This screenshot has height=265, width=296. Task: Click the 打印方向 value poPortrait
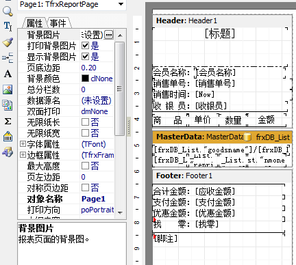tap(97, 210)
